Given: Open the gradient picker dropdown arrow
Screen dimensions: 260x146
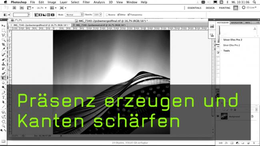Looking at the screenshot, I should click(29, 15).
